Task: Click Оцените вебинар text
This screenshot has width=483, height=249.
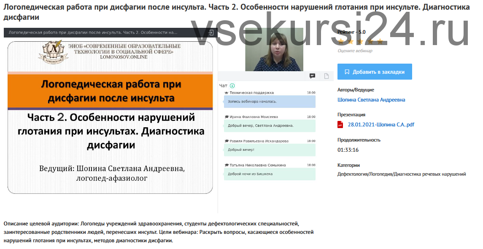Action: tap(355, 51)
